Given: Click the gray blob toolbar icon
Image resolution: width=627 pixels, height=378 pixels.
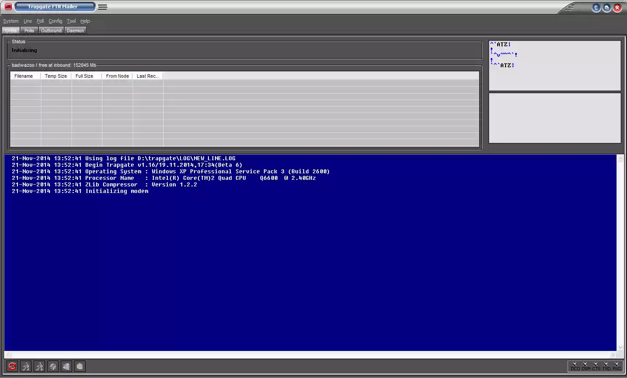Looking at the screenshot, I should point(80,366).
